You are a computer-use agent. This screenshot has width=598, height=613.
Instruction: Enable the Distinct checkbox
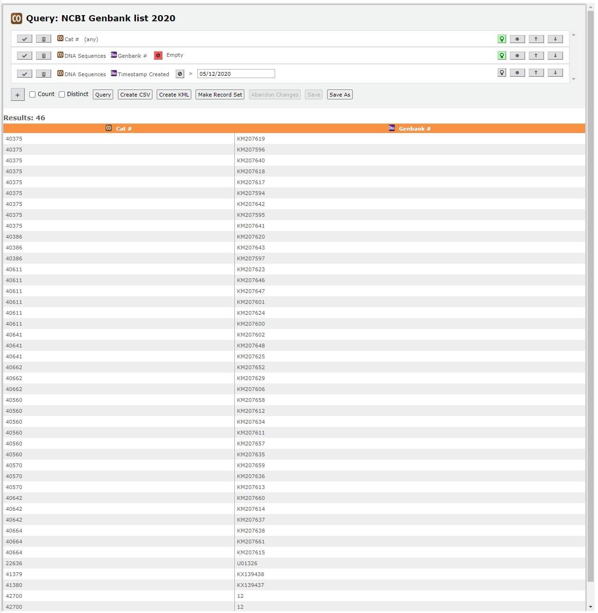click(62, 94)
